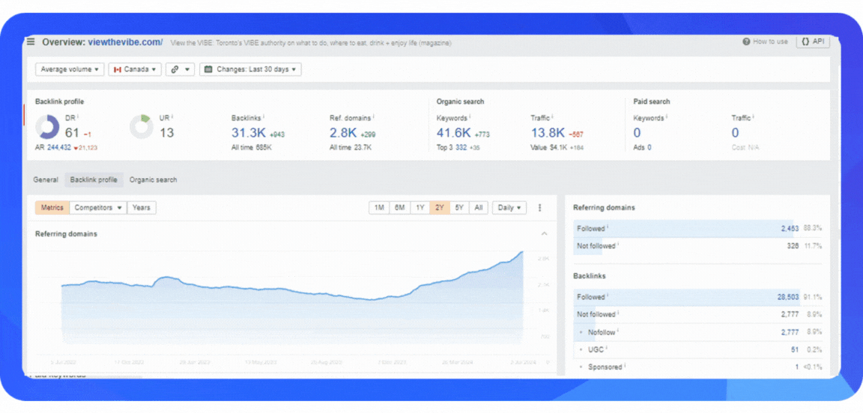Click the info icon beside DR
The width and height of the screenshot is (863, 413).
click(78, 117)
